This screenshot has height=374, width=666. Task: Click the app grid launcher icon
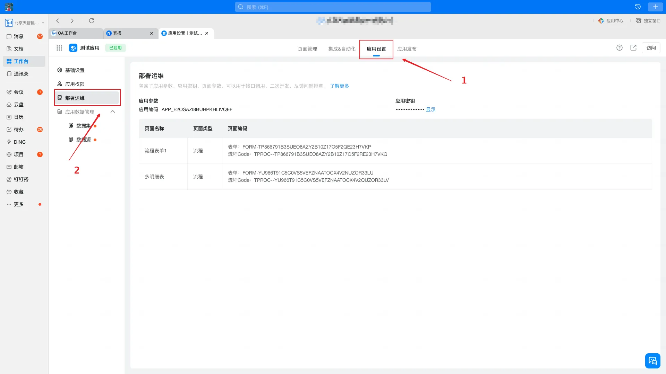59,48
